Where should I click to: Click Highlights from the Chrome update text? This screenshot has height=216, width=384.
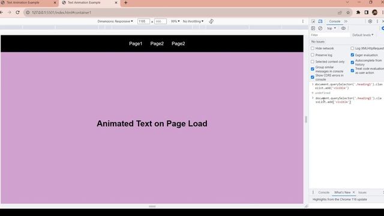click(x=340, y=199)
